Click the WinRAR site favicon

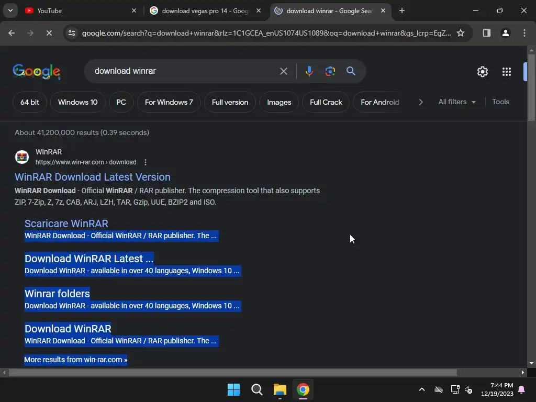point(22,157)
